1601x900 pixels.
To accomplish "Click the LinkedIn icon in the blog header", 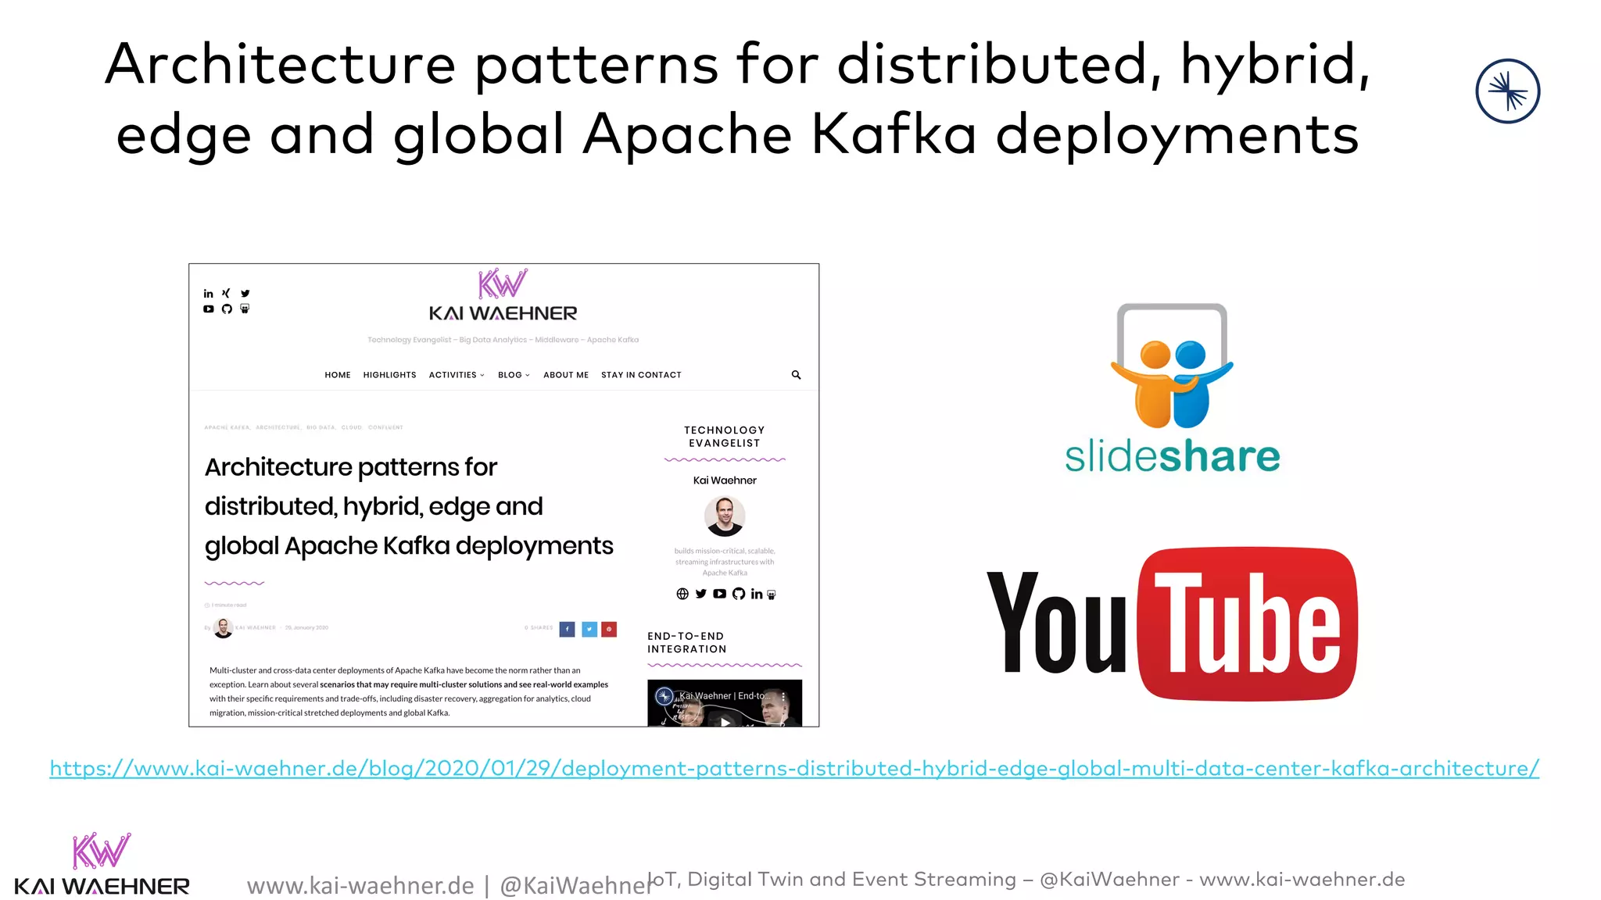I will tap(208, 294).
